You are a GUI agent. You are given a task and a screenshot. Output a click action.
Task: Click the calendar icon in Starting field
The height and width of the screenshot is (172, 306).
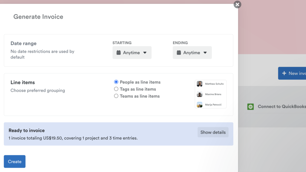tap(118, 53)
